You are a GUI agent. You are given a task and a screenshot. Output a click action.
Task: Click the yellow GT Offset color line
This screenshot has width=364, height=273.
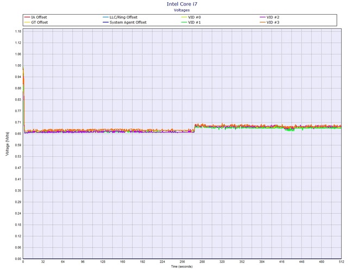pyautogui.click(x=27, y=22)
